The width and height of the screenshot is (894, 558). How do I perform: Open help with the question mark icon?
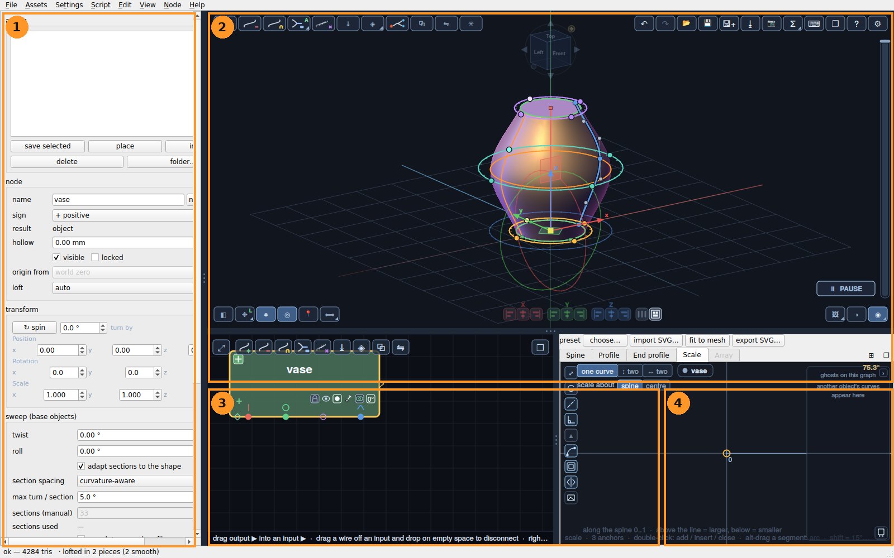point(856,24)
